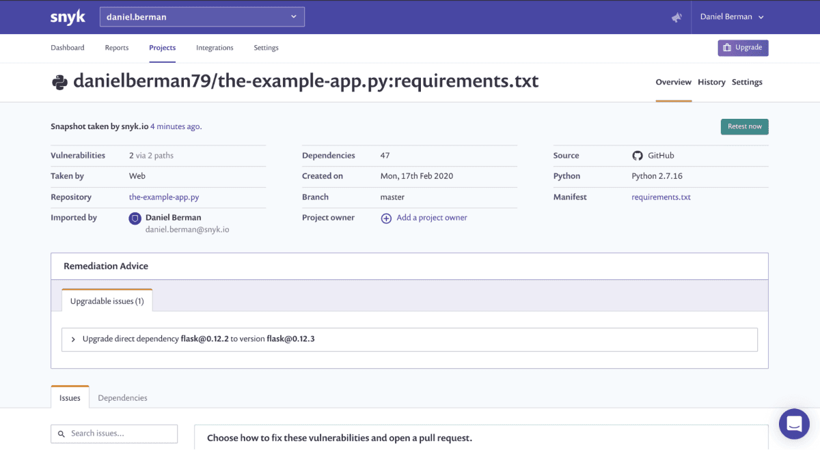Open the project Settings tab

click(x=747, y=82)
